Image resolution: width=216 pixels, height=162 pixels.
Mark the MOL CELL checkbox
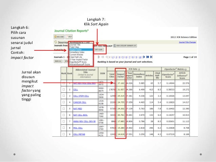click(x=64, y=128)
